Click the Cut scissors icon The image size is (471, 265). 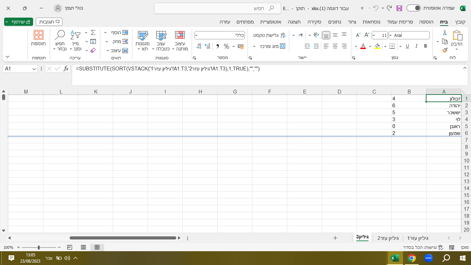pos(445,33)
